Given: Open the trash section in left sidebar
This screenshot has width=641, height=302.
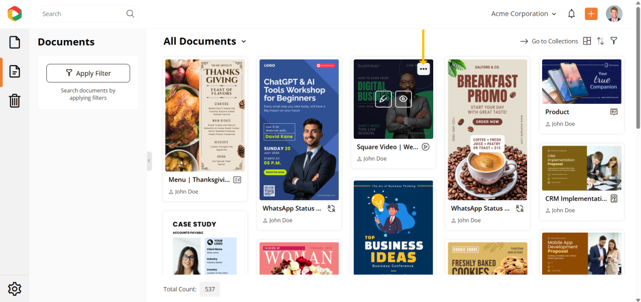Looking at the screenshot, I should (15, 101).
